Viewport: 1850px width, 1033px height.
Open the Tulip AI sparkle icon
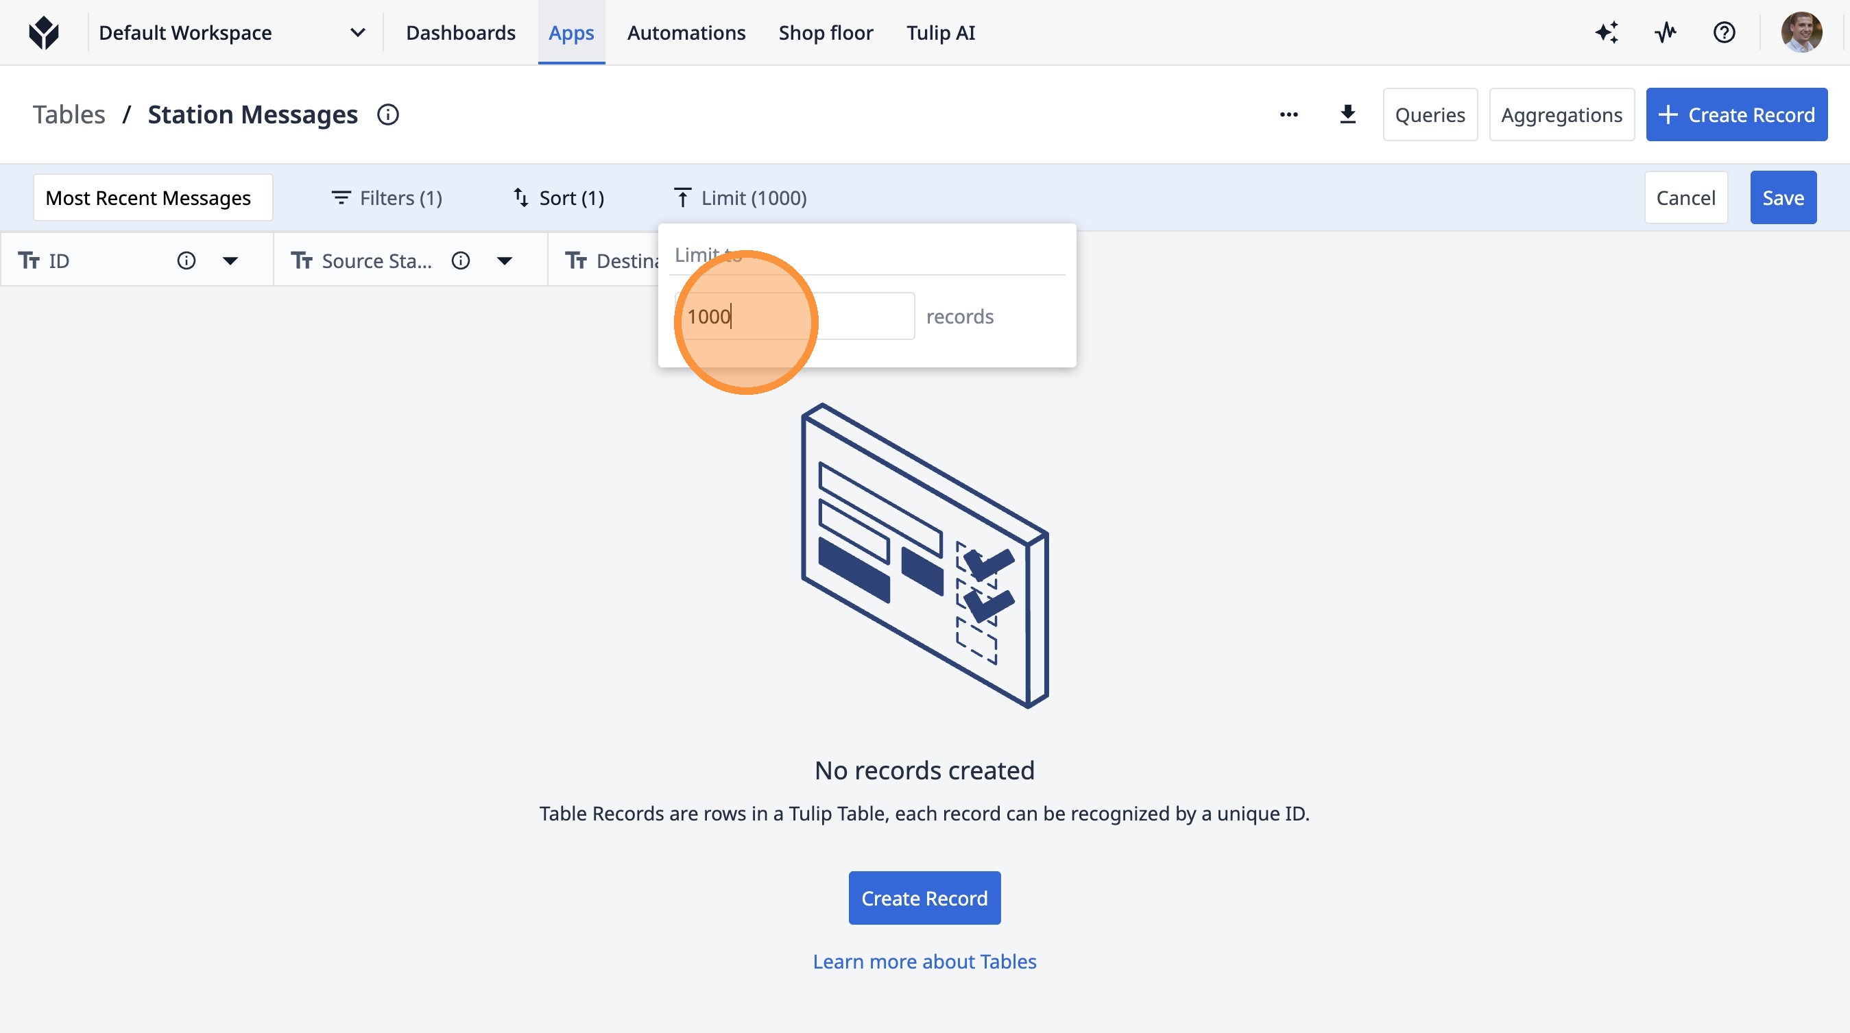click(1607, 33)
